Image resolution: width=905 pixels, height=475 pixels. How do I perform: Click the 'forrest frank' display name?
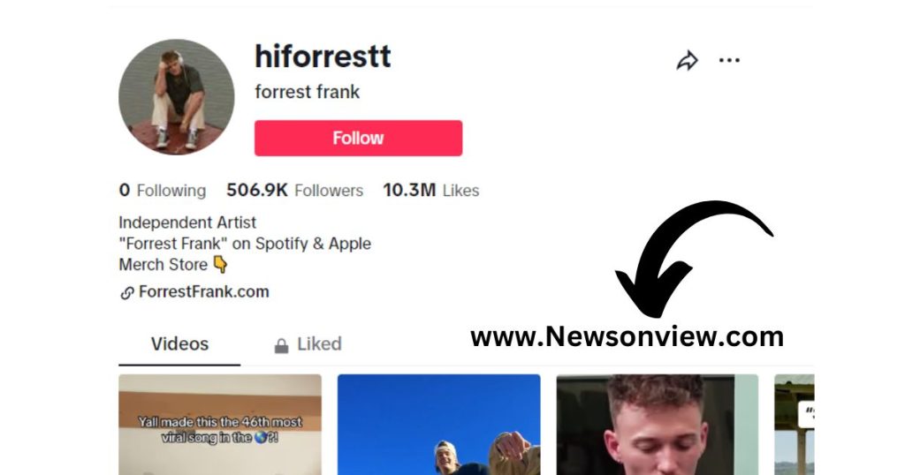pos(307,92)
